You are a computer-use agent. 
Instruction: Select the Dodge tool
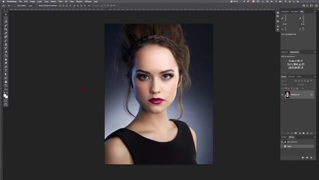pyautogui.click(x=6, y=63)
